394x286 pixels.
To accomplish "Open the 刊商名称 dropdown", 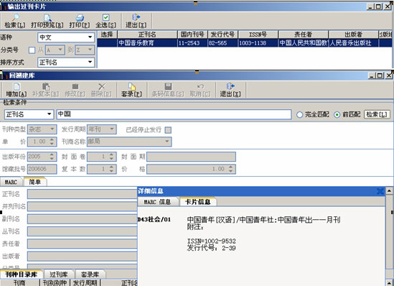I will click(x=167, y=142).
